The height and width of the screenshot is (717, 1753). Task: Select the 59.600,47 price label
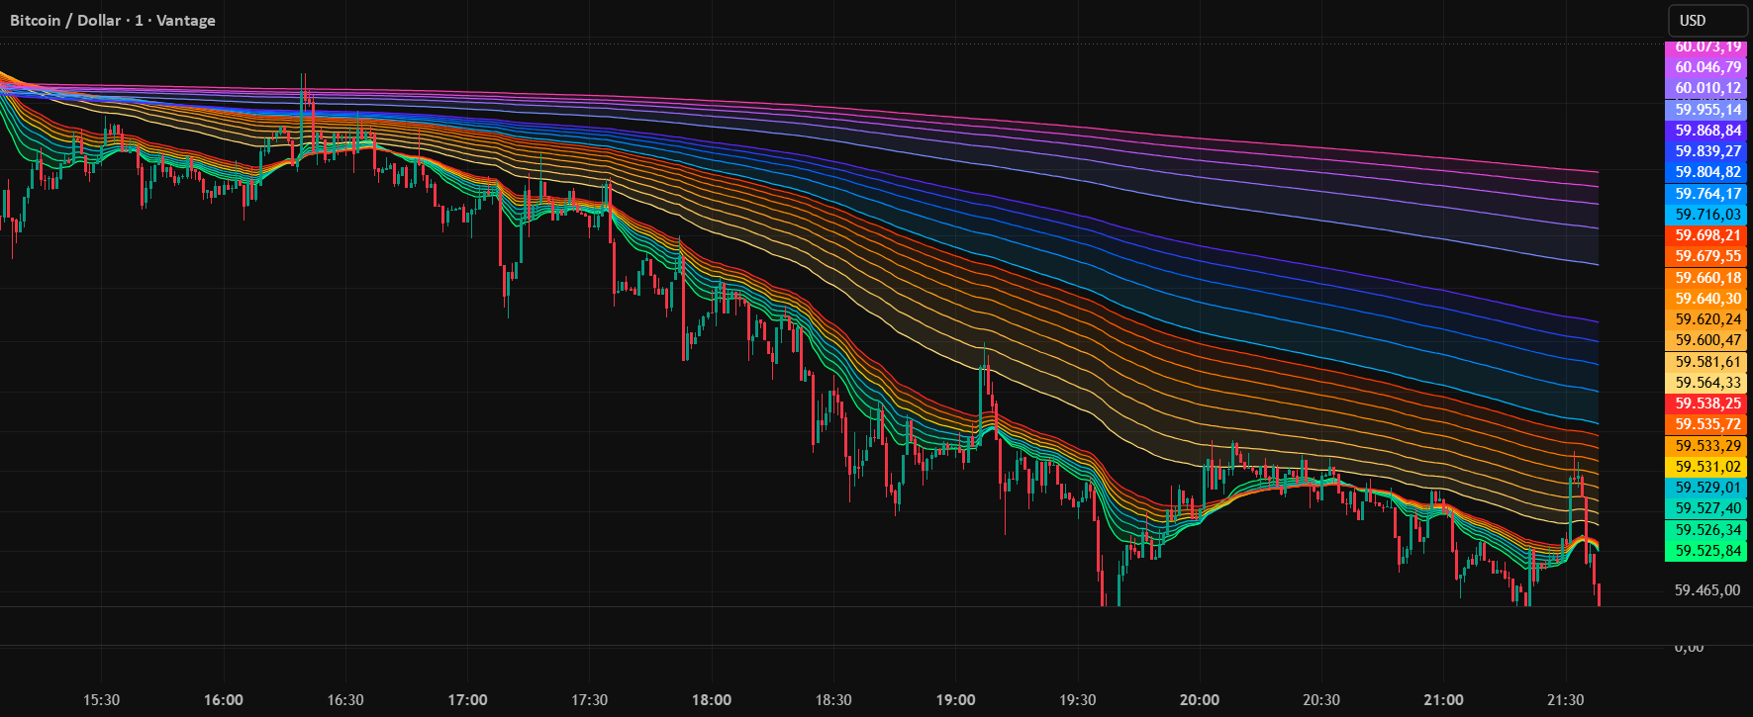pos(1707,340)
